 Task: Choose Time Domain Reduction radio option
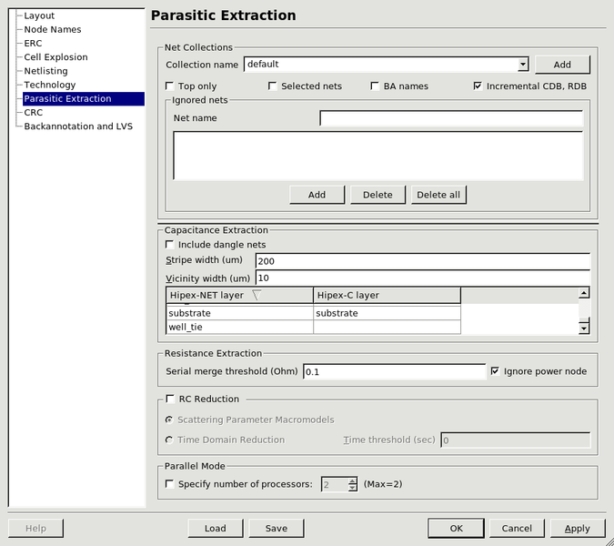point(170,440)
